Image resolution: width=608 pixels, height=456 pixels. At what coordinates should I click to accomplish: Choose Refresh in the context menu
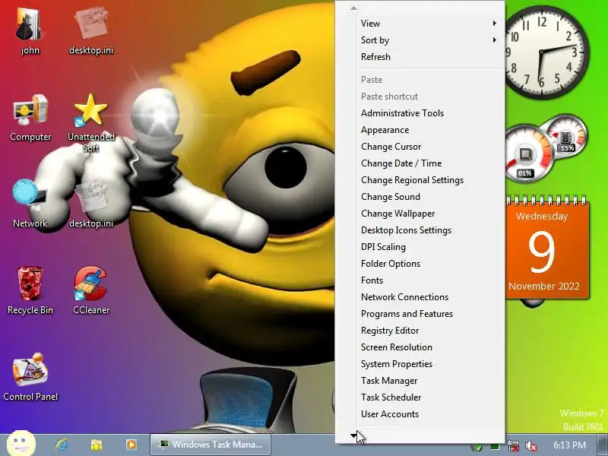(420, 56)
